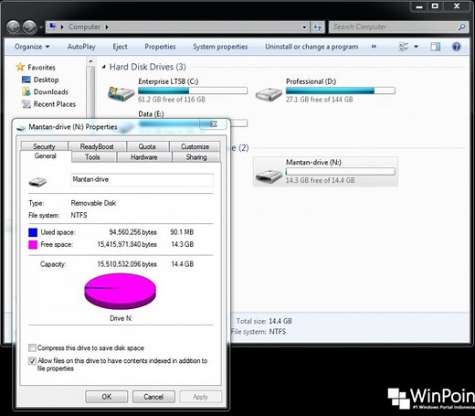
Task: Close the Mantan-drive Properties dialog
Action: pos(213,123)
